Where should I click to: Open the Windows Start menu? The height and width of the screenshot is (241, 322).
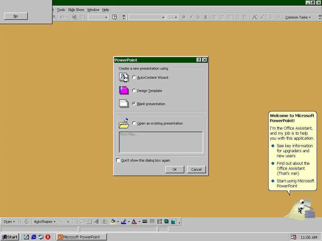[10, 237]
